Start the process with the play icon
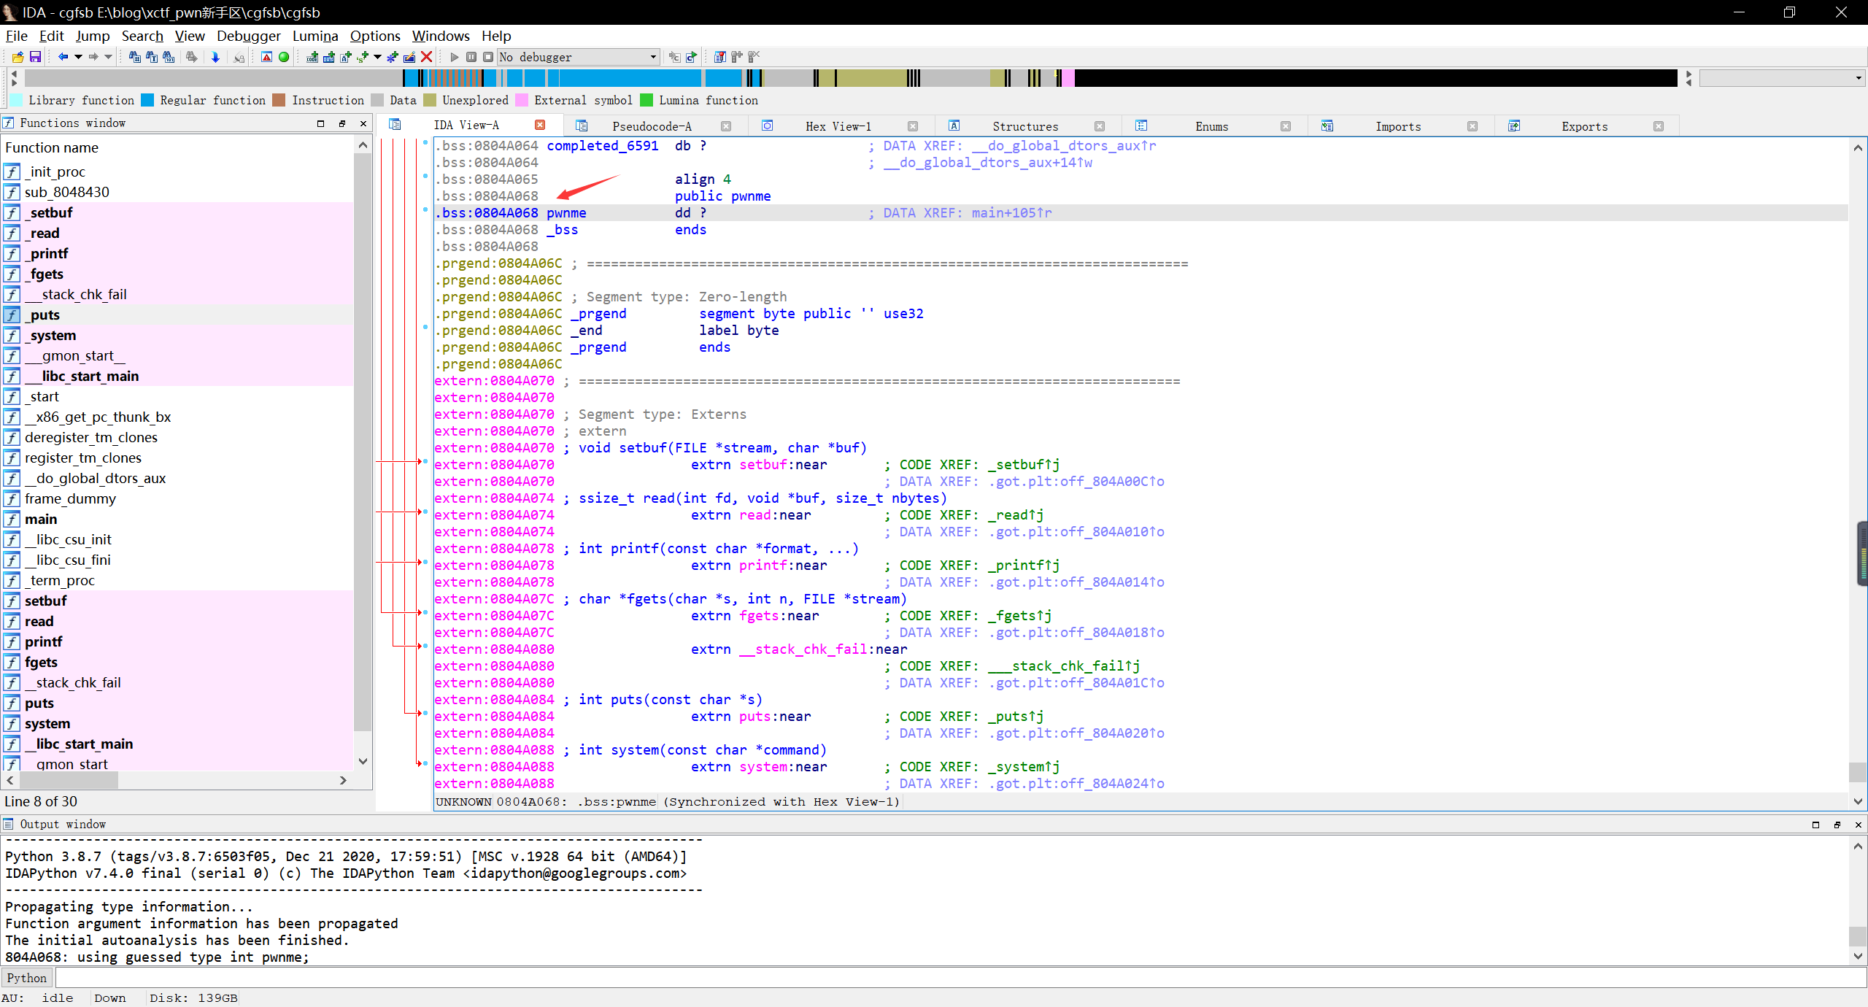 pos(455,57)
